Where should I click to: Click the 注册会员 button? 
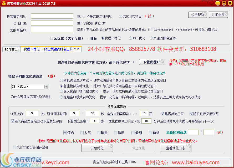click(218, 15)
